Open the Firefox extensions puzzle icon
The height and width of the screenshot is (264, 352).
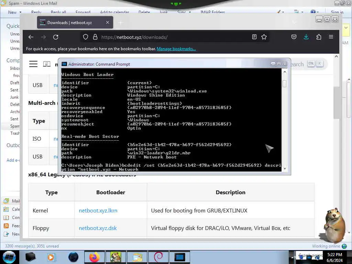click(x=319, y=37)
